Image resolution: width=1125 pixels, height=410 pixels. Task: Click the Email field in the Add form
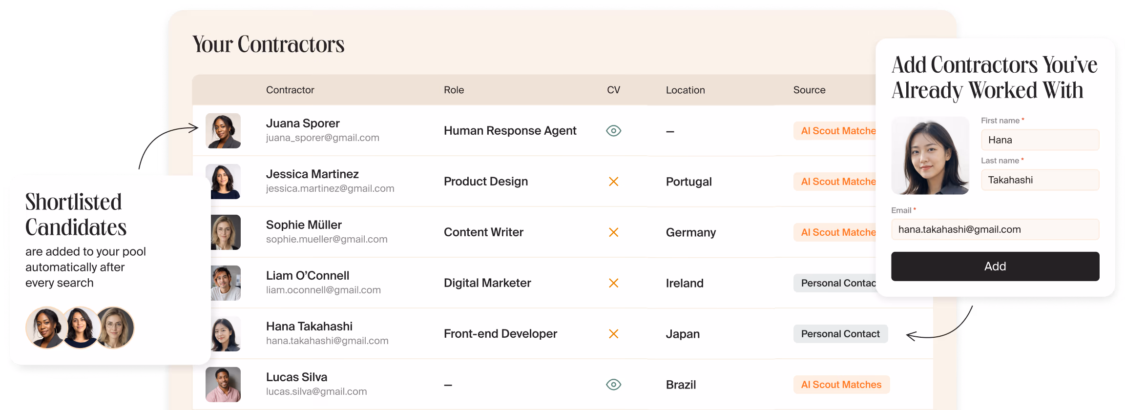click(995, 229)
